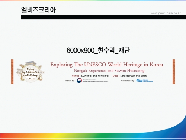Click the Hosted by label

point(70,81)
